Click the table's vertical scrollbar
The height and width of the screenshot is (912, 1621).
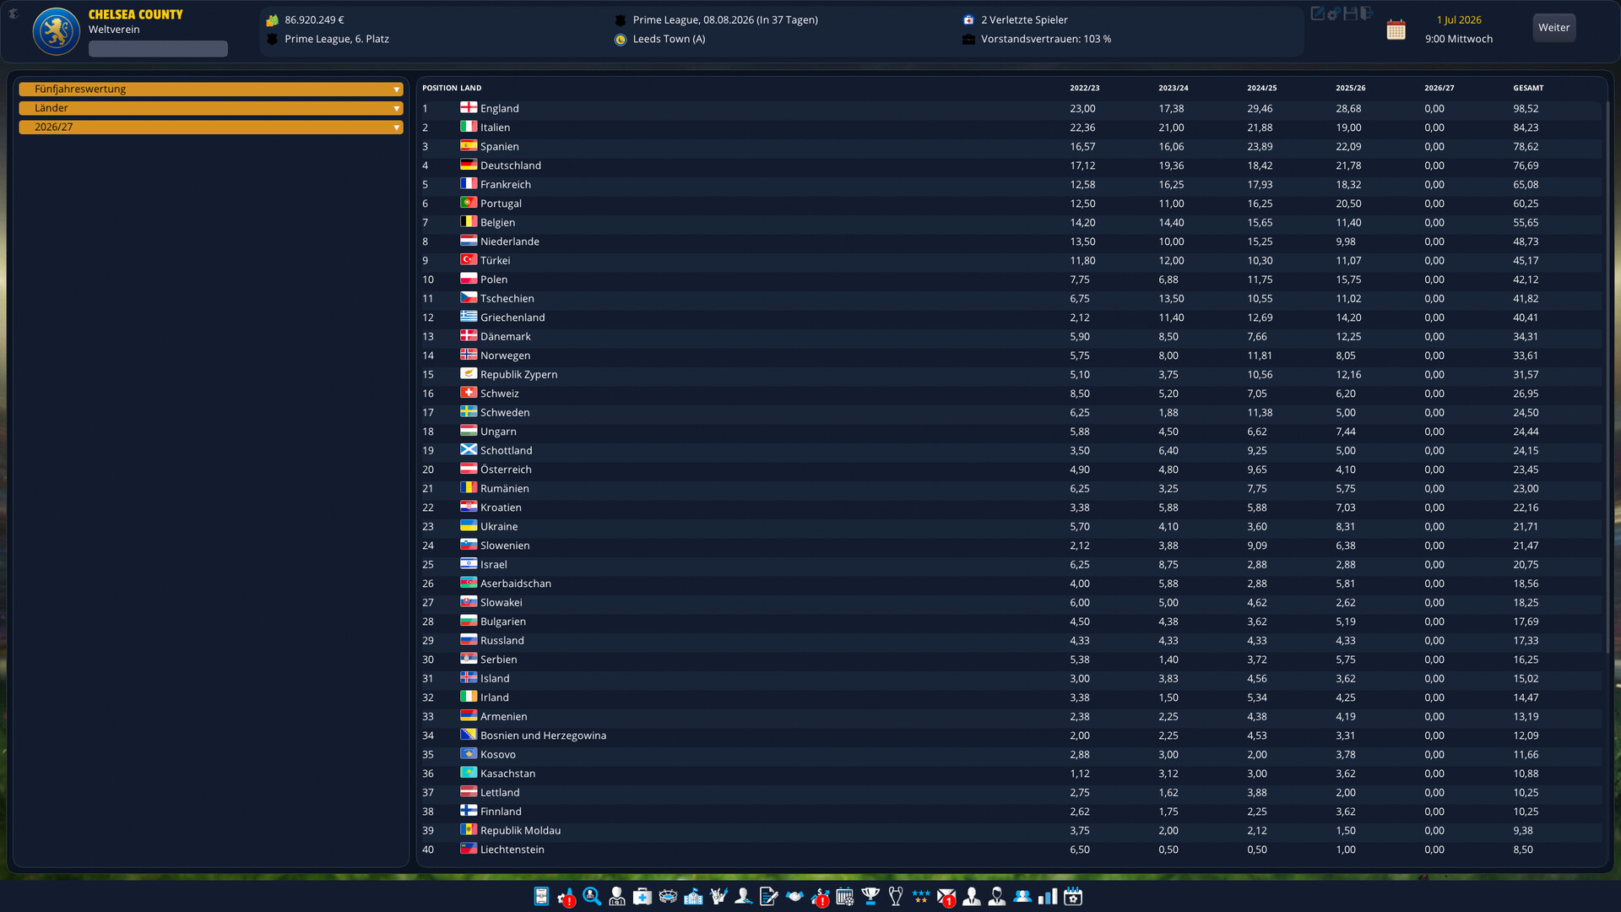tap(1607, 376)
